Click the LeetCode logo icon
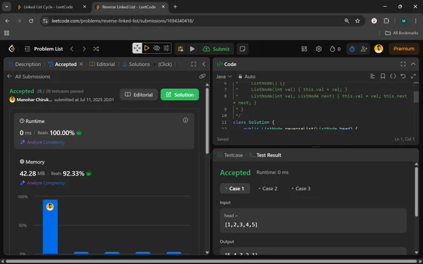Viewport: 423px width, 264px height. tap(12, 48)
